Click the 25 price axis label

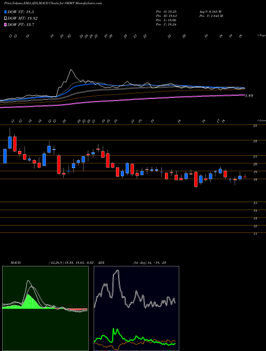click(x=255, y=126)
